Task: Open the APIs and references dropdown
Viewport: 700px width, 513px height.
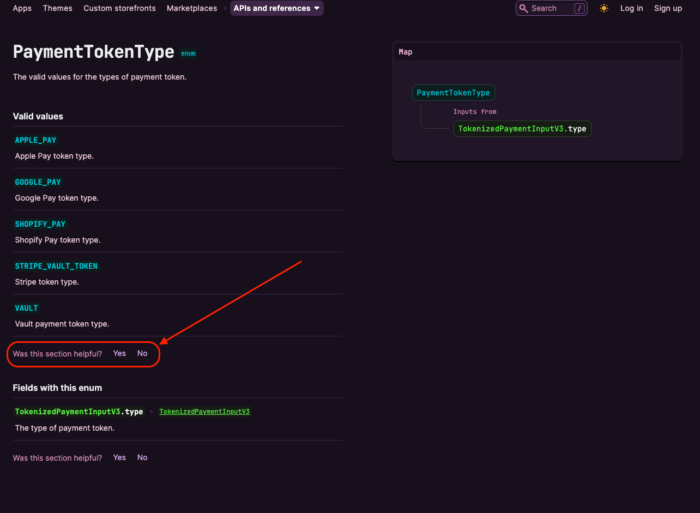Action: [x=276, y=8]
